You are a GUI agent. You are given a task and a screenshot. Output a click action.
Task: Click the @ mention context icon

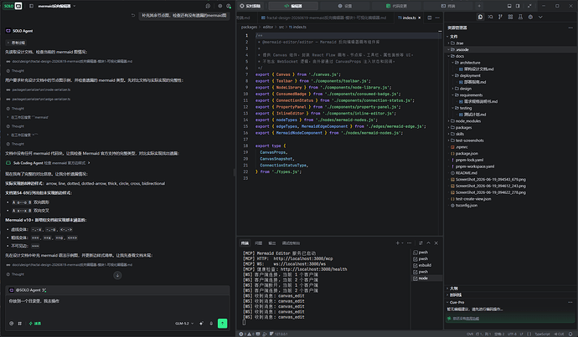coord(12,324)
